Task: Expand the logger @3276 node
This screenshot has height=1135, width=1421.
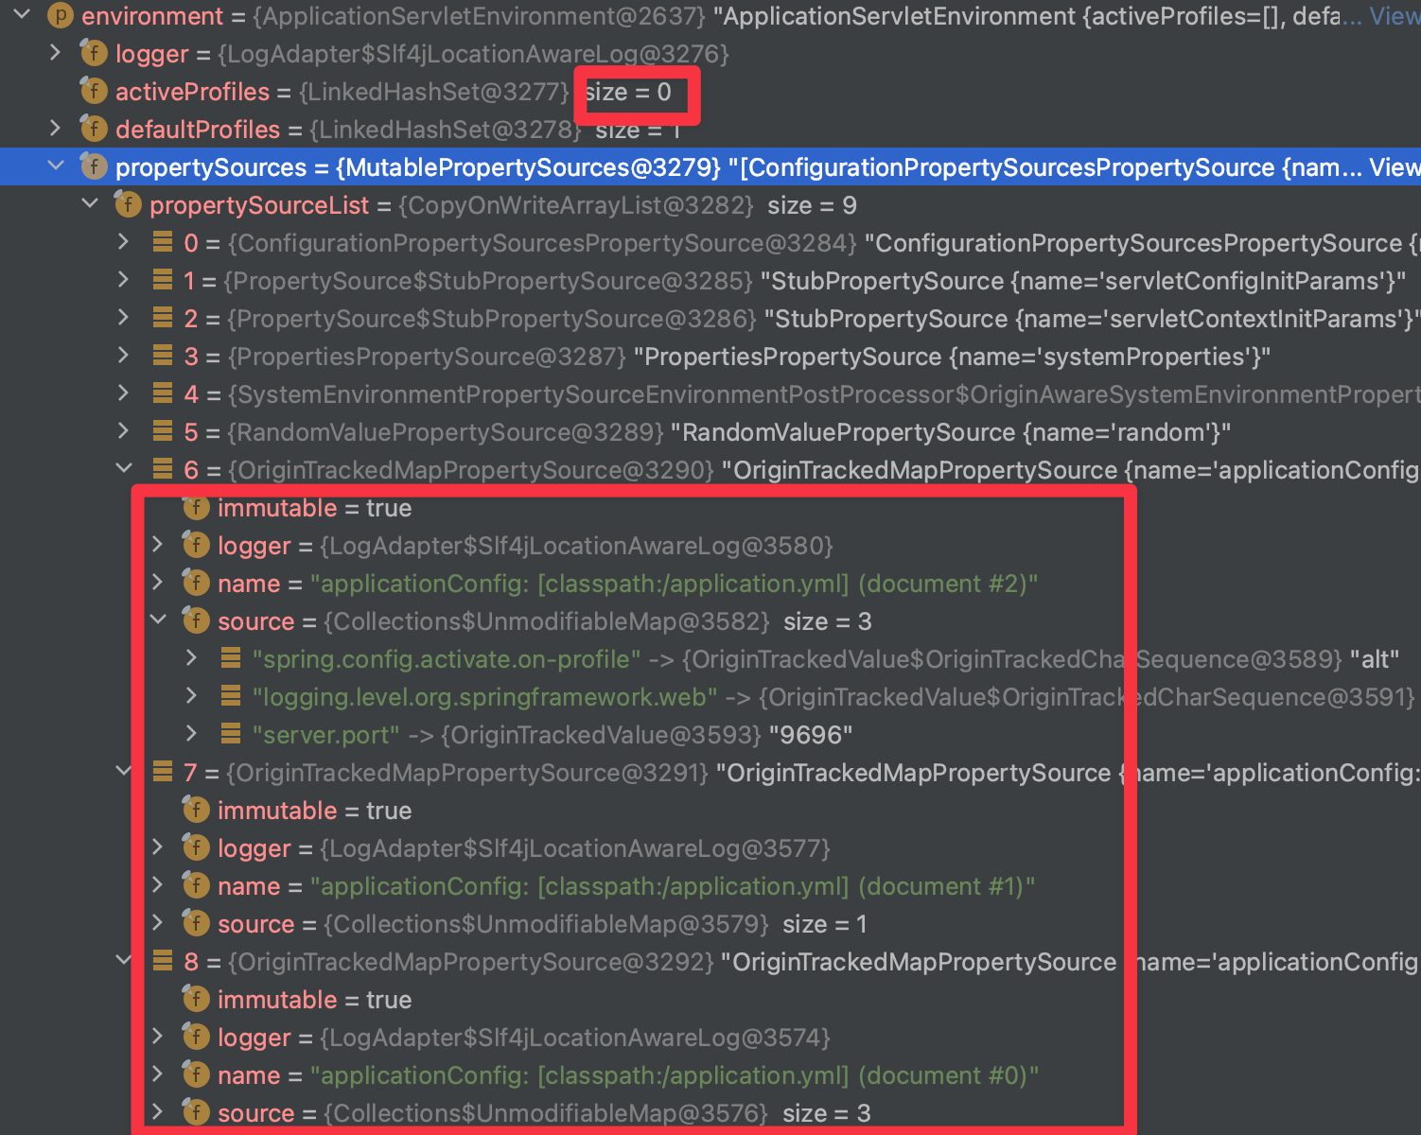Action: point(56,53)
